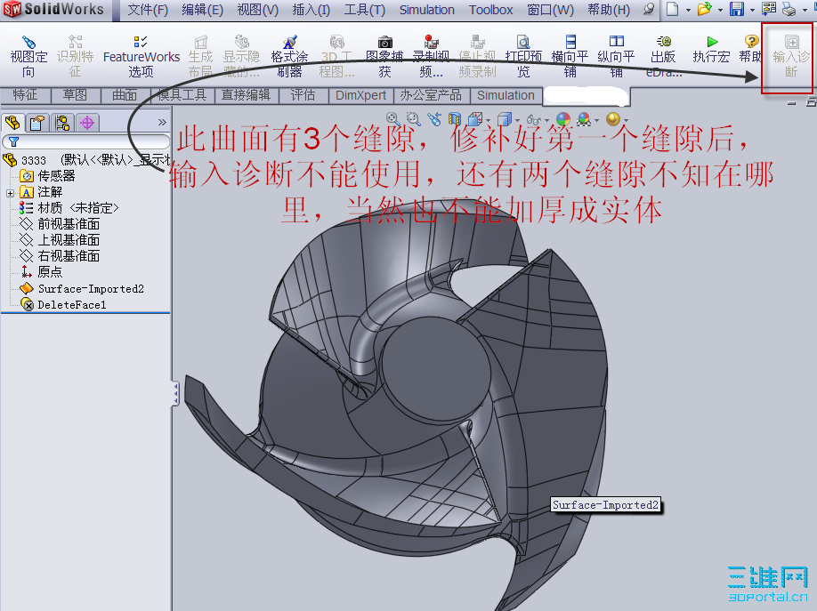Click the Zoom to Area icon
The height and width of the screenshot is (611, 817).
[x=413, y=119]
